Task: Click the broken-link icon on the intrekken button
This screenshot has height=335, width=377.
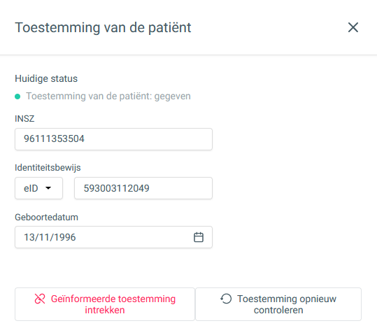Action: click(x=40, y=299)
